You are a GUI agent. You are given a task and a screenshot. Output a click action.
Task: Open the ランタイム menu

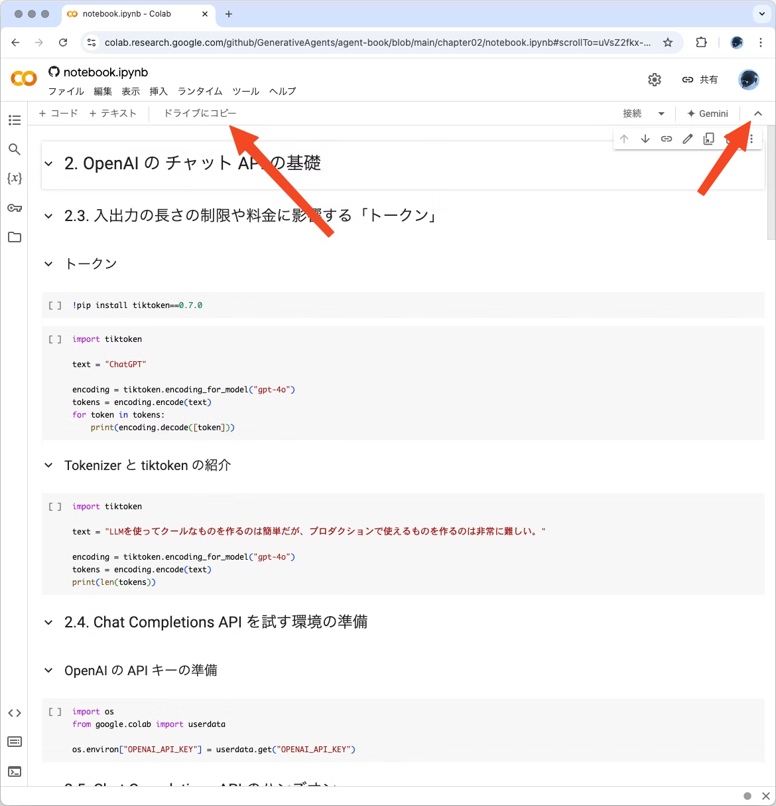(200, 91)
